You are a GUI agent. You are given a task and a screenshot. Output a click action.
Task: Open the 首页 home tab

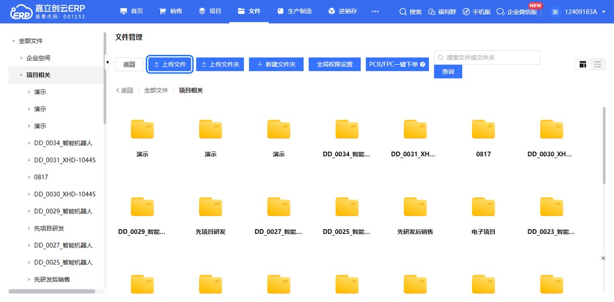click(x=131, y=11)
